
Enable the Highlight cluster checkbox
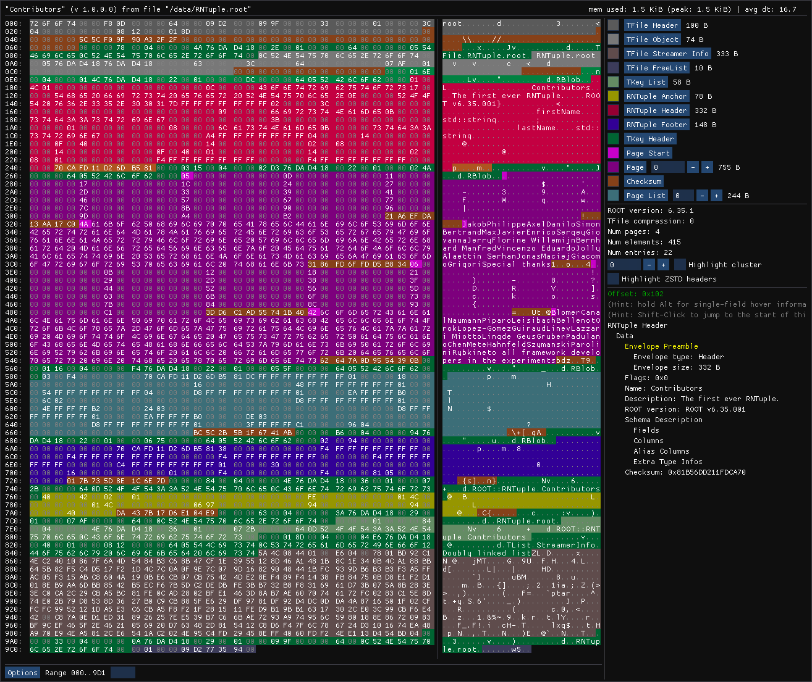click(x=680, y=265)
